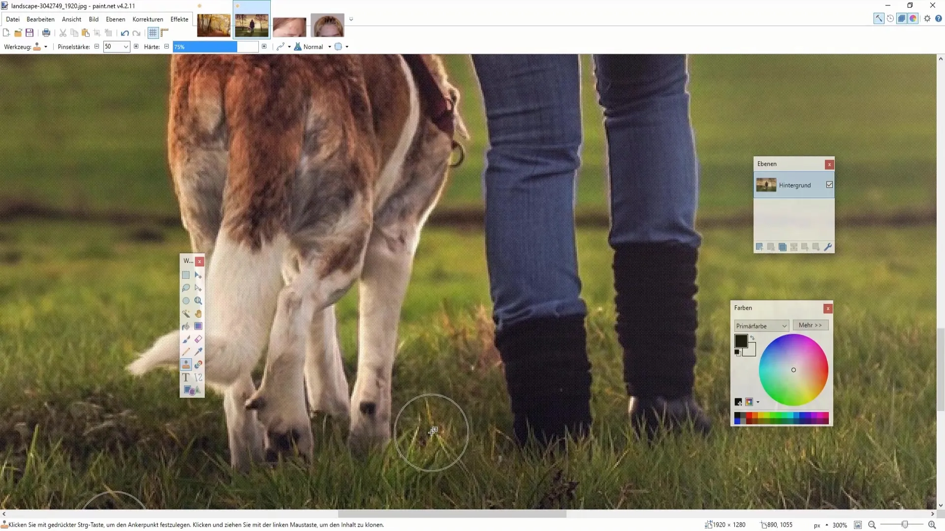Open the Primärfarbe dropdown

(761, 326)
